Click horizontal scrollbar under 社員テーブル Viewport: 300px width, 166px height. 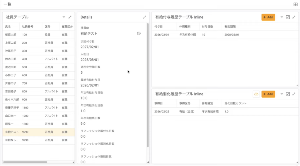(25, 162)
